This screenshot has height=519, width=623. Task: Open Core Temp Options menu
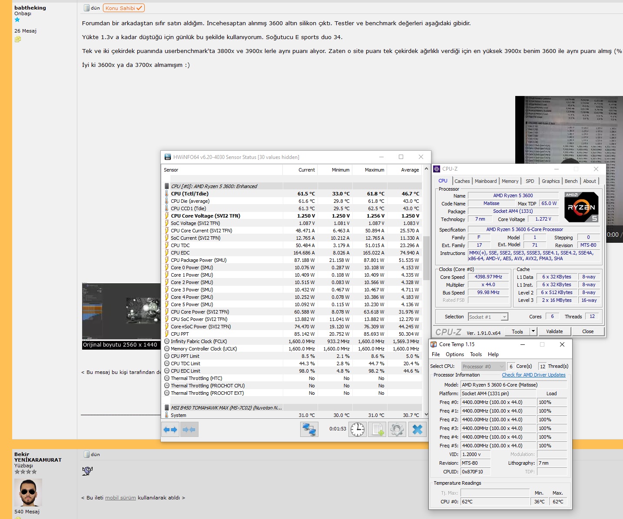coord(455,354)
